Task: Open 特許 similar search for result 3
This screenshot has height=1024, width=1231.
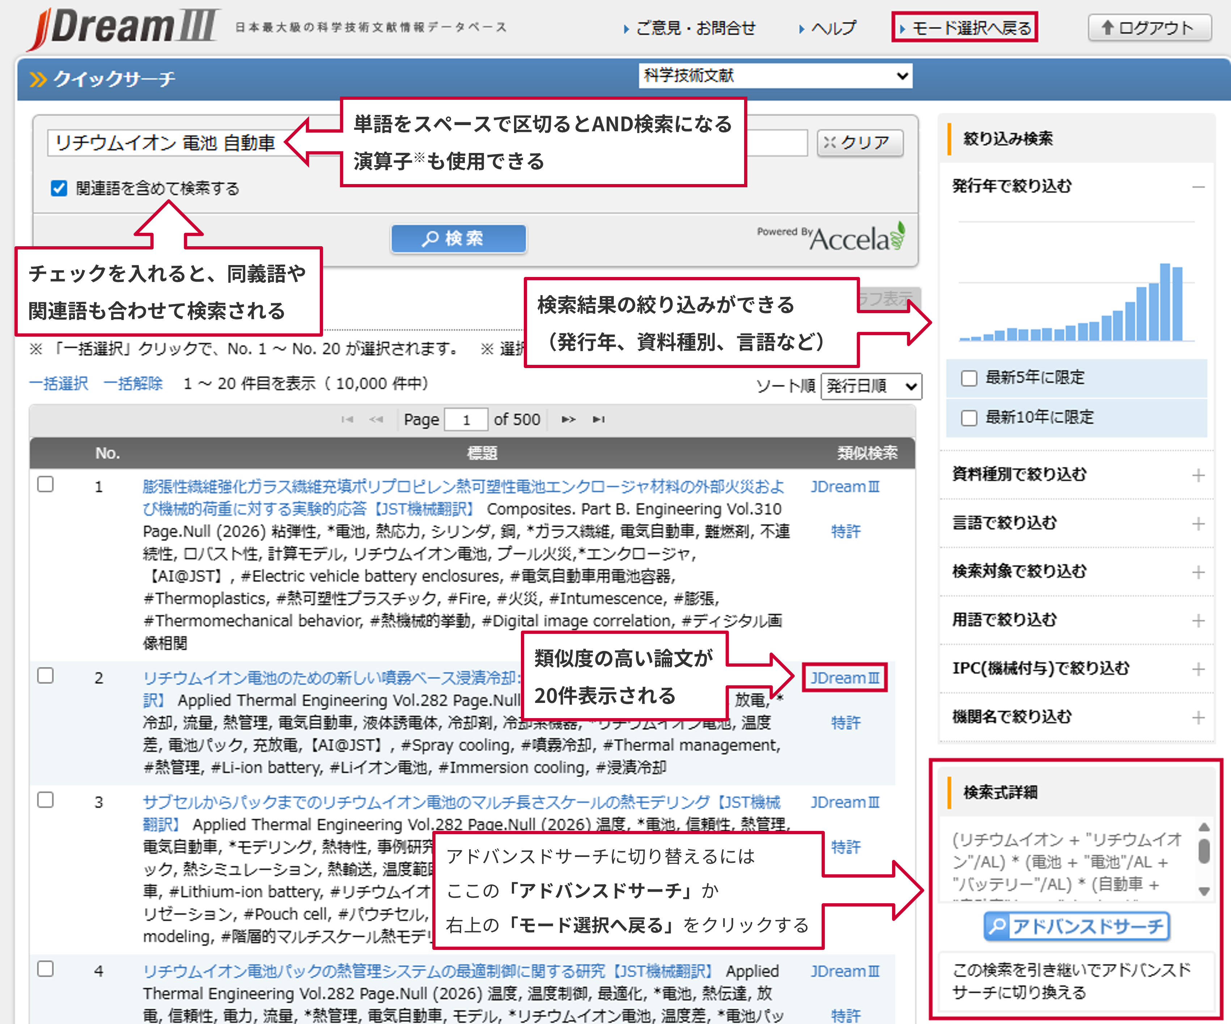Action: [x=846, y=847]
